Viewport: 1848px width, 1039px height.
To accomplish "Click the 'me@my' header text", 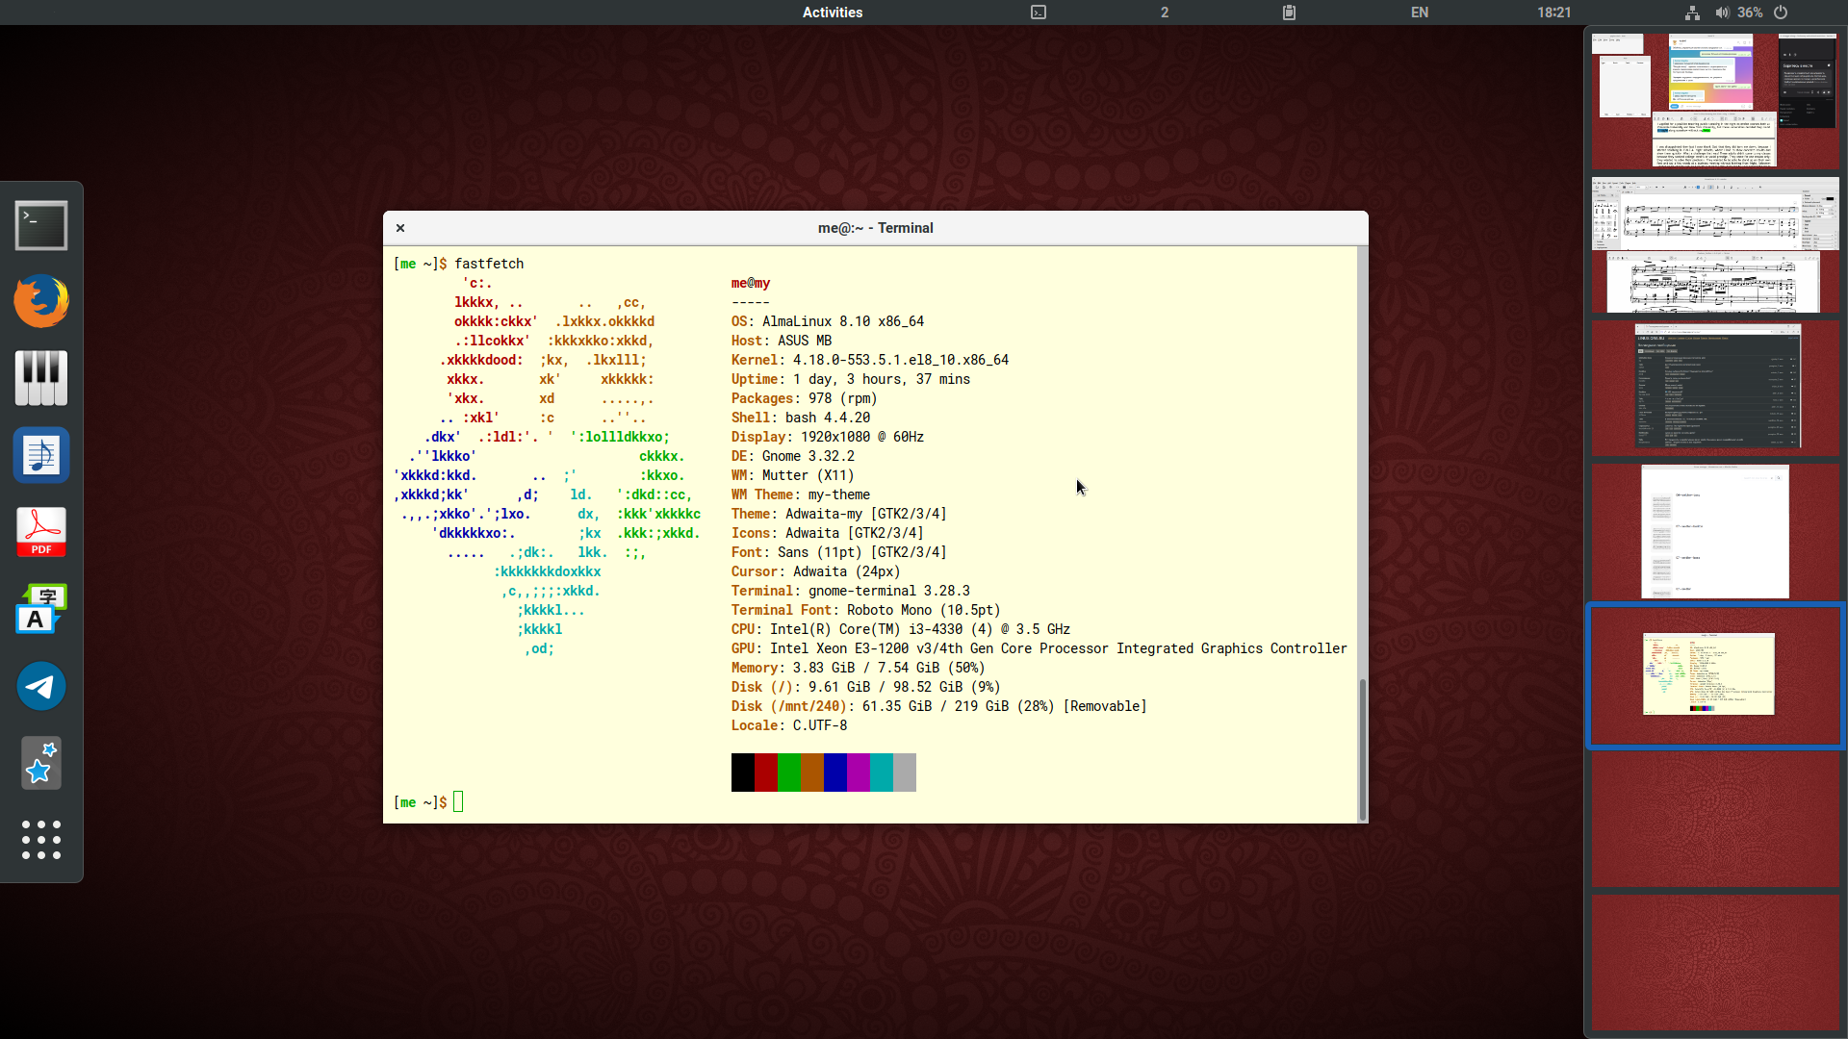I will [x=751, y=283].
